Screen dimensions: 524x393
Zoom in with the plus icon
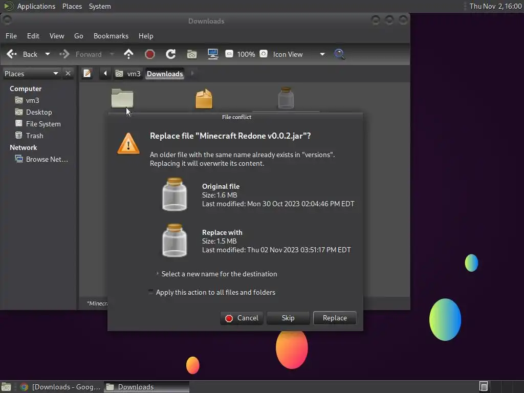264,54
